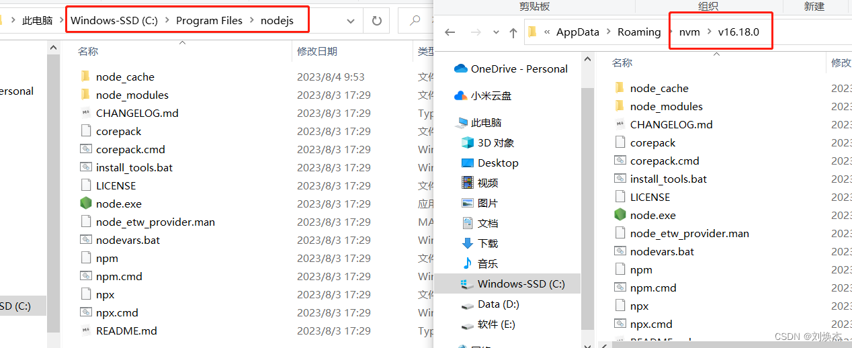Select nodevars.bat icon in nodejs window
Viewport: 852px width, 348px height.
tap(85, 240)
